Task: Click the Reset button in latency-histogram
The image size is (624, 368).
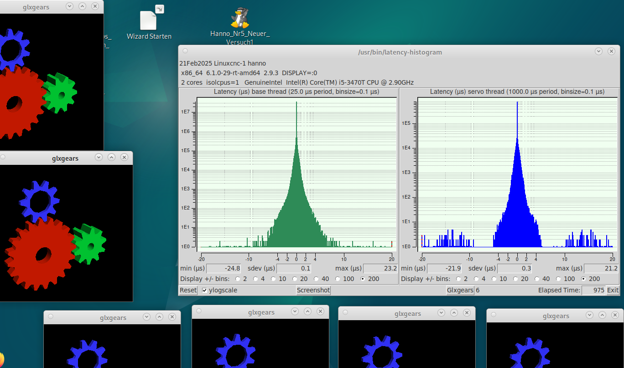Action: pyautogui.click(x=188, y=290)
